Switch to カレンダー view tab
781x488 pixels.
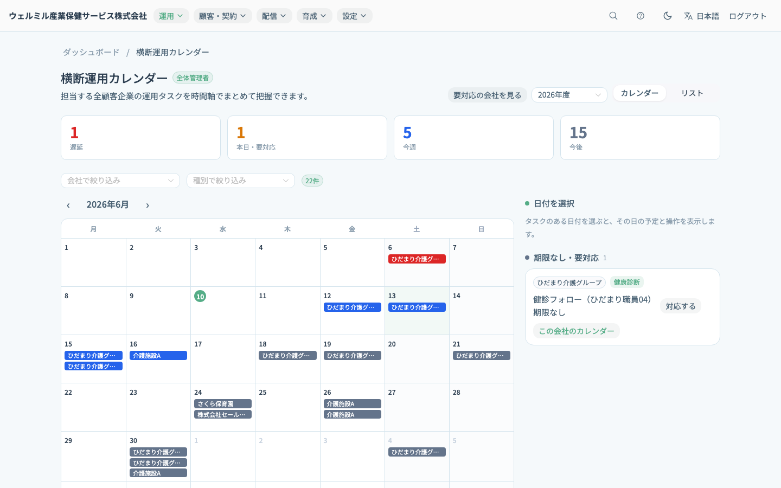(x=639, y=93)
